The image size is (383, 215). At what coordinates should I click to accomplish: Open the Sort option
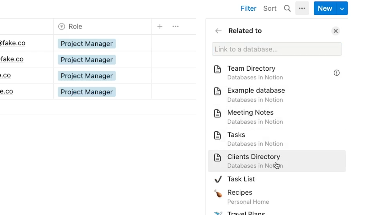click(x=270, y=8)
